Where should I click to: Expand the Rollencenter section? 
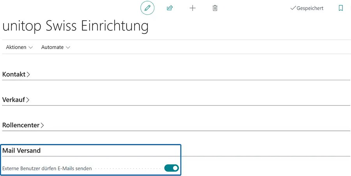pos(23,125)
